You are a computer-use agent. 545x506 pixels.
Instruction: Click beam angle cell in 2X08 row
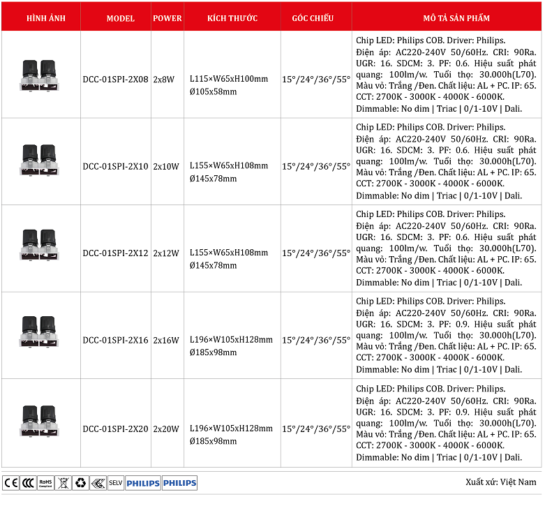[316, 80]
